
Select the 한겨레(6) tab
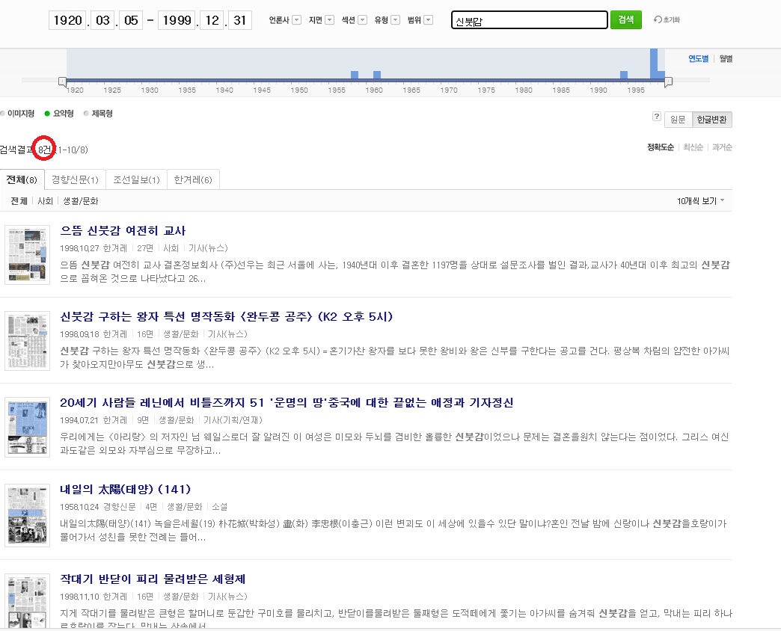tap(193, 179)
